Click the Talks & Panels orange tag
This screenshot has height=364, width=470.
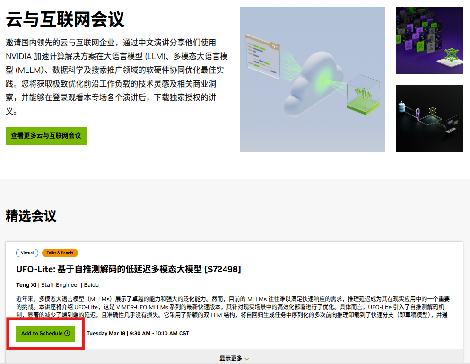click(60, 253)
